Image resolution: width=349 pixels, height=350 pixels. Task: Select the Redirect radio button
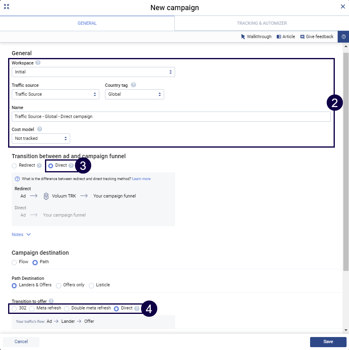15,165
